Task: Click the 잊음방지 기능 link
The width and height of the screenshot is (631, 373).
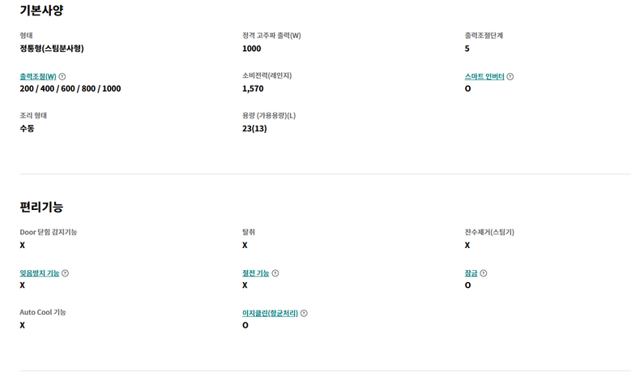Action: [40, 273]
